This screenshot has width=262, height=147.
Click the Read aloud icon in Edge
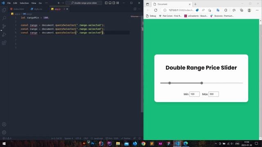pyautogui.click(x=203, y=10)
